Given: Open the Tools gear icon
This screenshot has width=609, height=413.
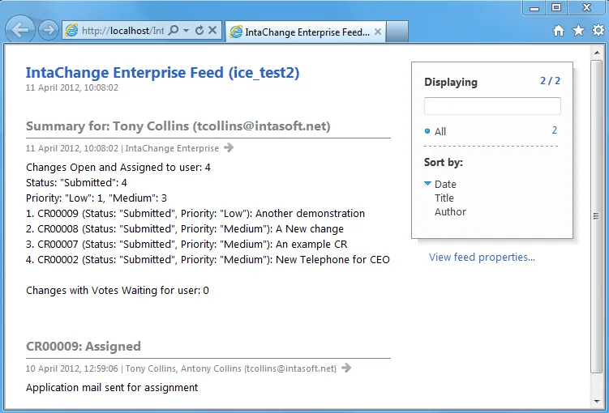Looking at the screenshot, I should (598, 30).
